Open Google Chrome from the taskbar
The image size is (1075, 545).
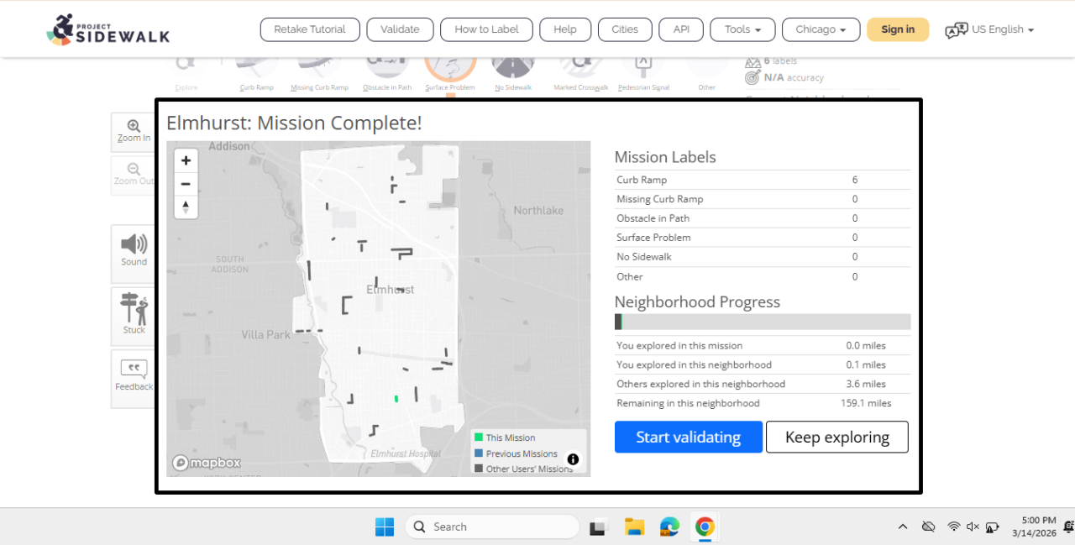pyautogui.click(x=705, y=527)
